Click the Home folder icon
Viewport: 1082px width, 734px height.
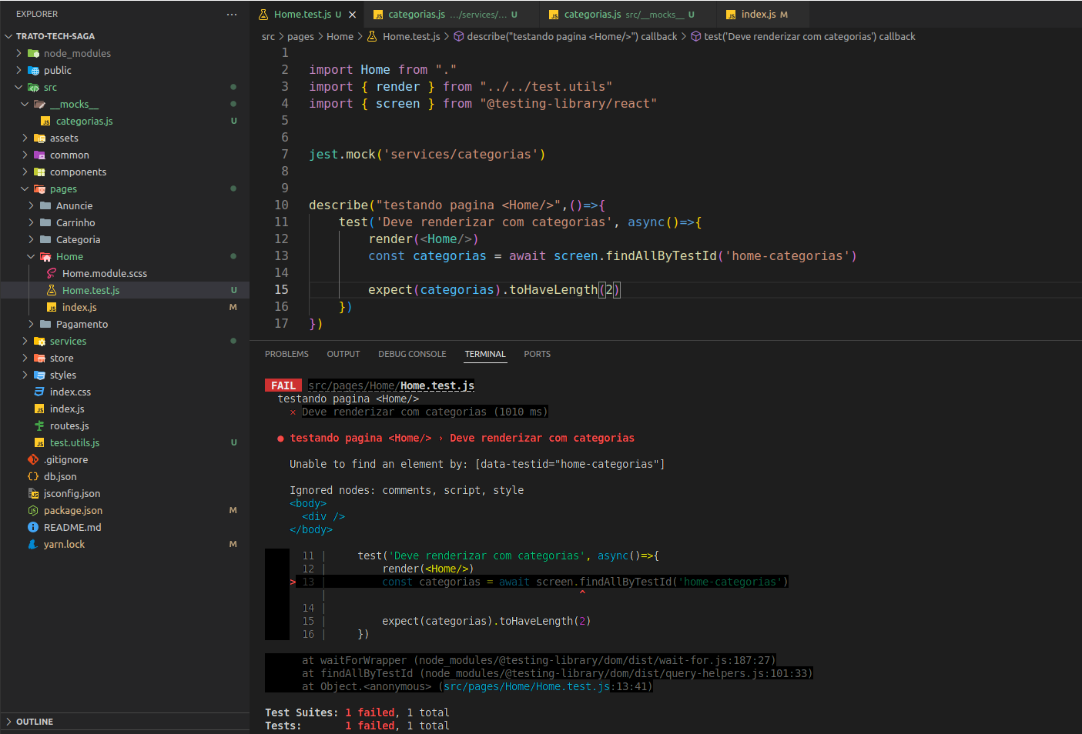(x=45, y=256)
